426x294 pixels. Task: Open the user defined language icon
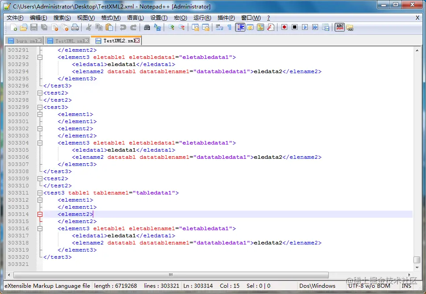pyautogui.click(x=250, y=28)
